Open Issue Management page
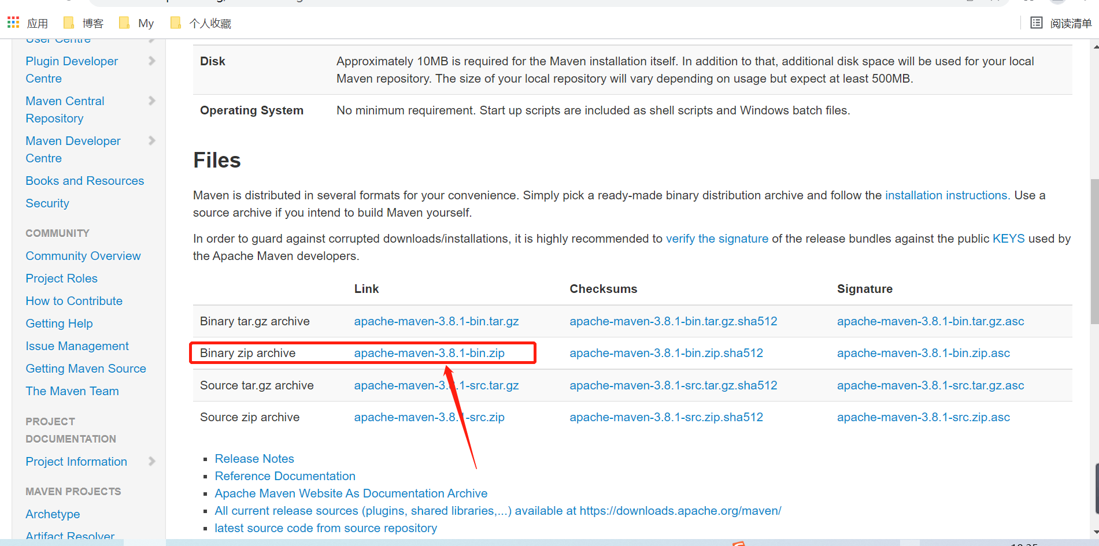This screenshot has width=1099, height=546. pyautogui.click(x=77, y=346)
